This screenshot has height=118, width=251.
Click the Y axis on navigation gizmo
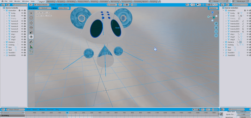tap(214, 17)
